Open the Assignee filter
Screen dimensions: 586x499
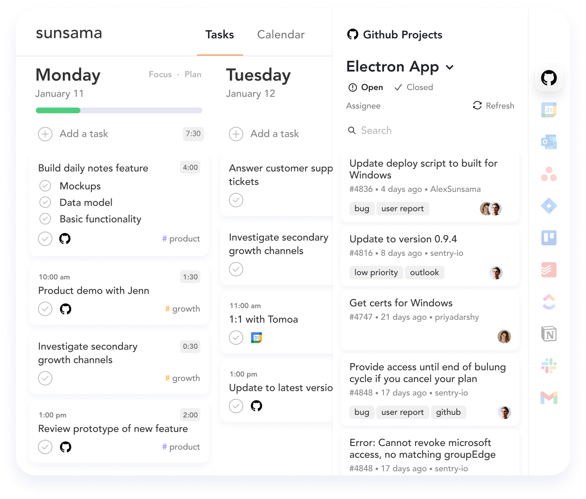pos(363,106)
